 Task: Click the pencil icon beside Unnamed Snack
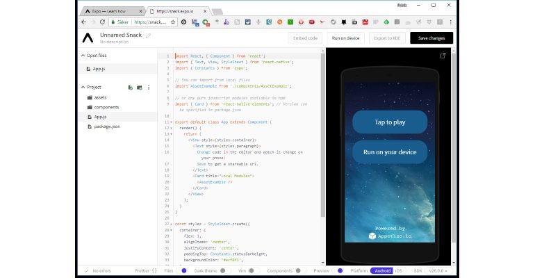(148, 35)
